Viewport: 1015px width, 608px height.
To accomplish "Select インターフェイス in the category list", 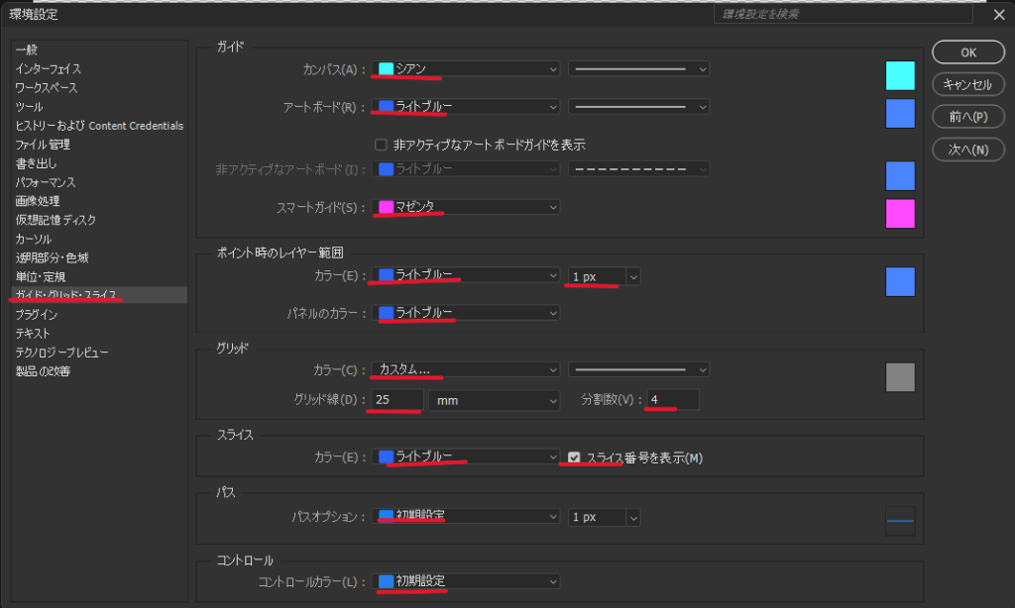I will [x=49, y=69].
